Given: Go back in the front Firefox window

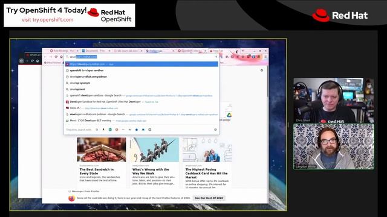Looking at the screenshot, I should pyautogui.click(x=45, y=57).
